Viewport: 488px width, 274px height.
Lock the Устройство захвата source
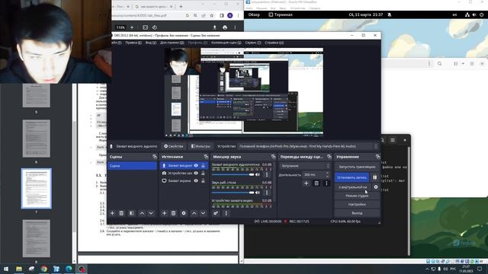click(x=203, y=173)
